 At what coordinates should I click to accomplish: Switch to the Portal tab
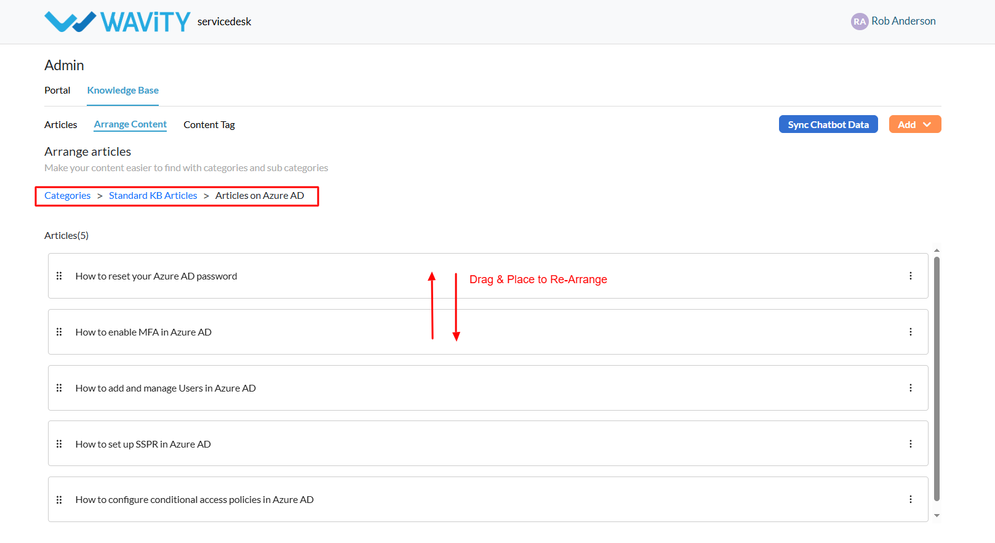[x=57, y=90]
